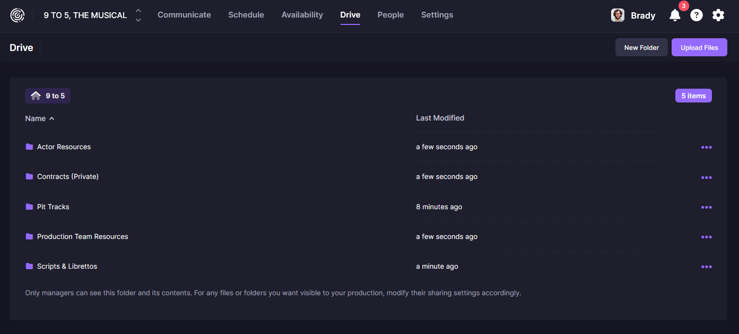
Task: Open the notifications bell
Action: point(675,15)
